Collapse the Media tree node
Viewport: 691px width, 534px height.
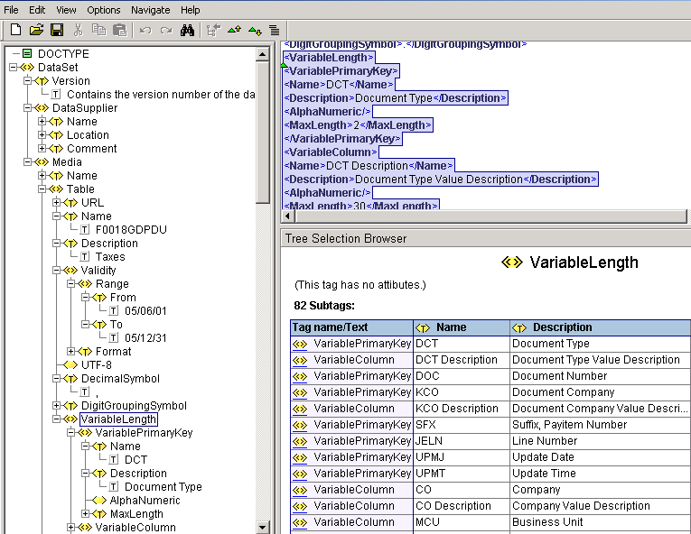click(x=28, y=162)
